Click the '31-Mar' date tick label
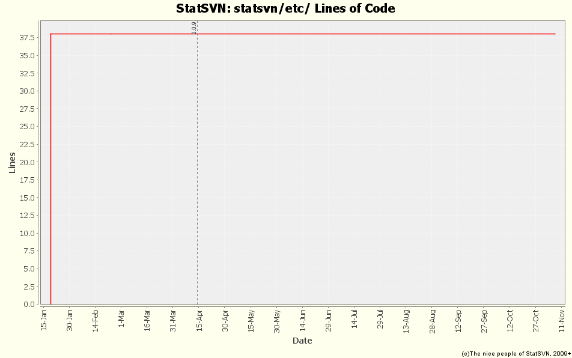 coord(173,320)
